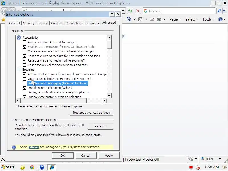Click the settings list scroll down arrow
This screenshot has height=171, width=228.
[109, 96]
